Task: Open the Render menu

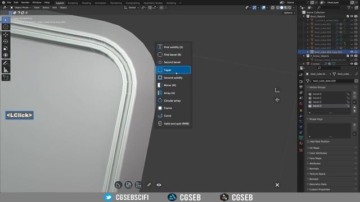Action: coord(25,2)
